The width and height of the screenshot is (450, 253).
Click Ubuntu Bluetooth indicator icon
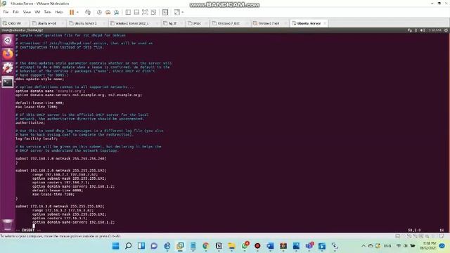tap(416, 30)
